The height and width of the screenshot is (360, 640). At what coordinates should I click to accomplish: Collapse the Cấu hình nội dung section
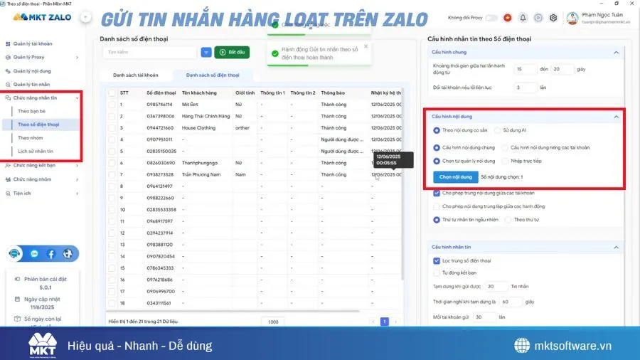616,117
